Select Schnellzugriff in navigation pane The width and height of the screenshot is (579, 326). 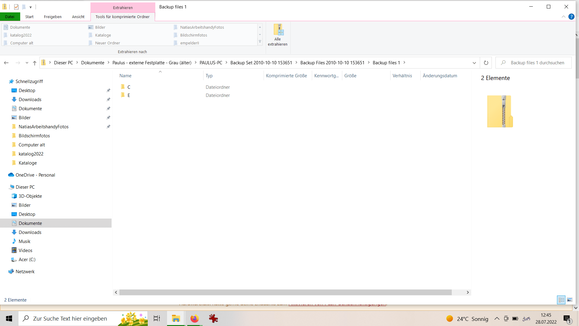[29, 81]
